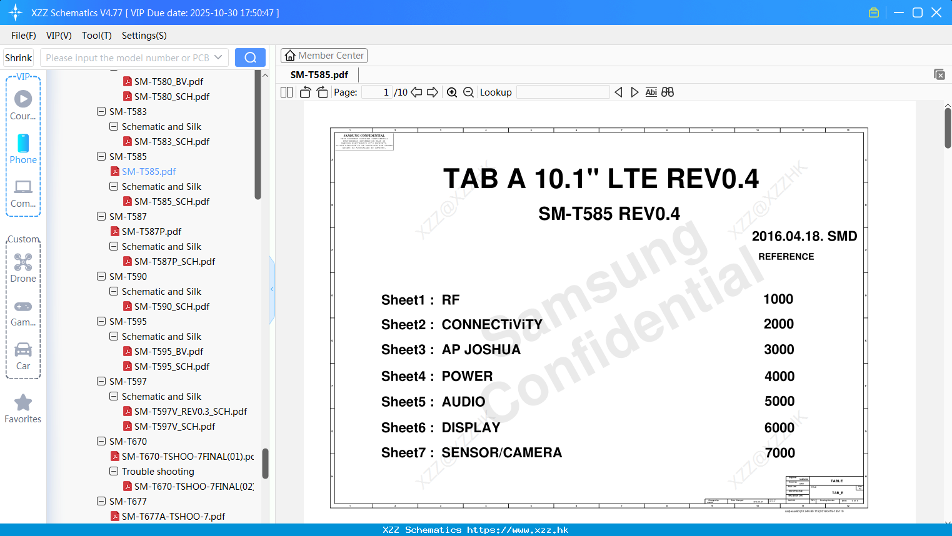952x536 pixels.
Task: Select the Computer category icon
Action: 23,193
